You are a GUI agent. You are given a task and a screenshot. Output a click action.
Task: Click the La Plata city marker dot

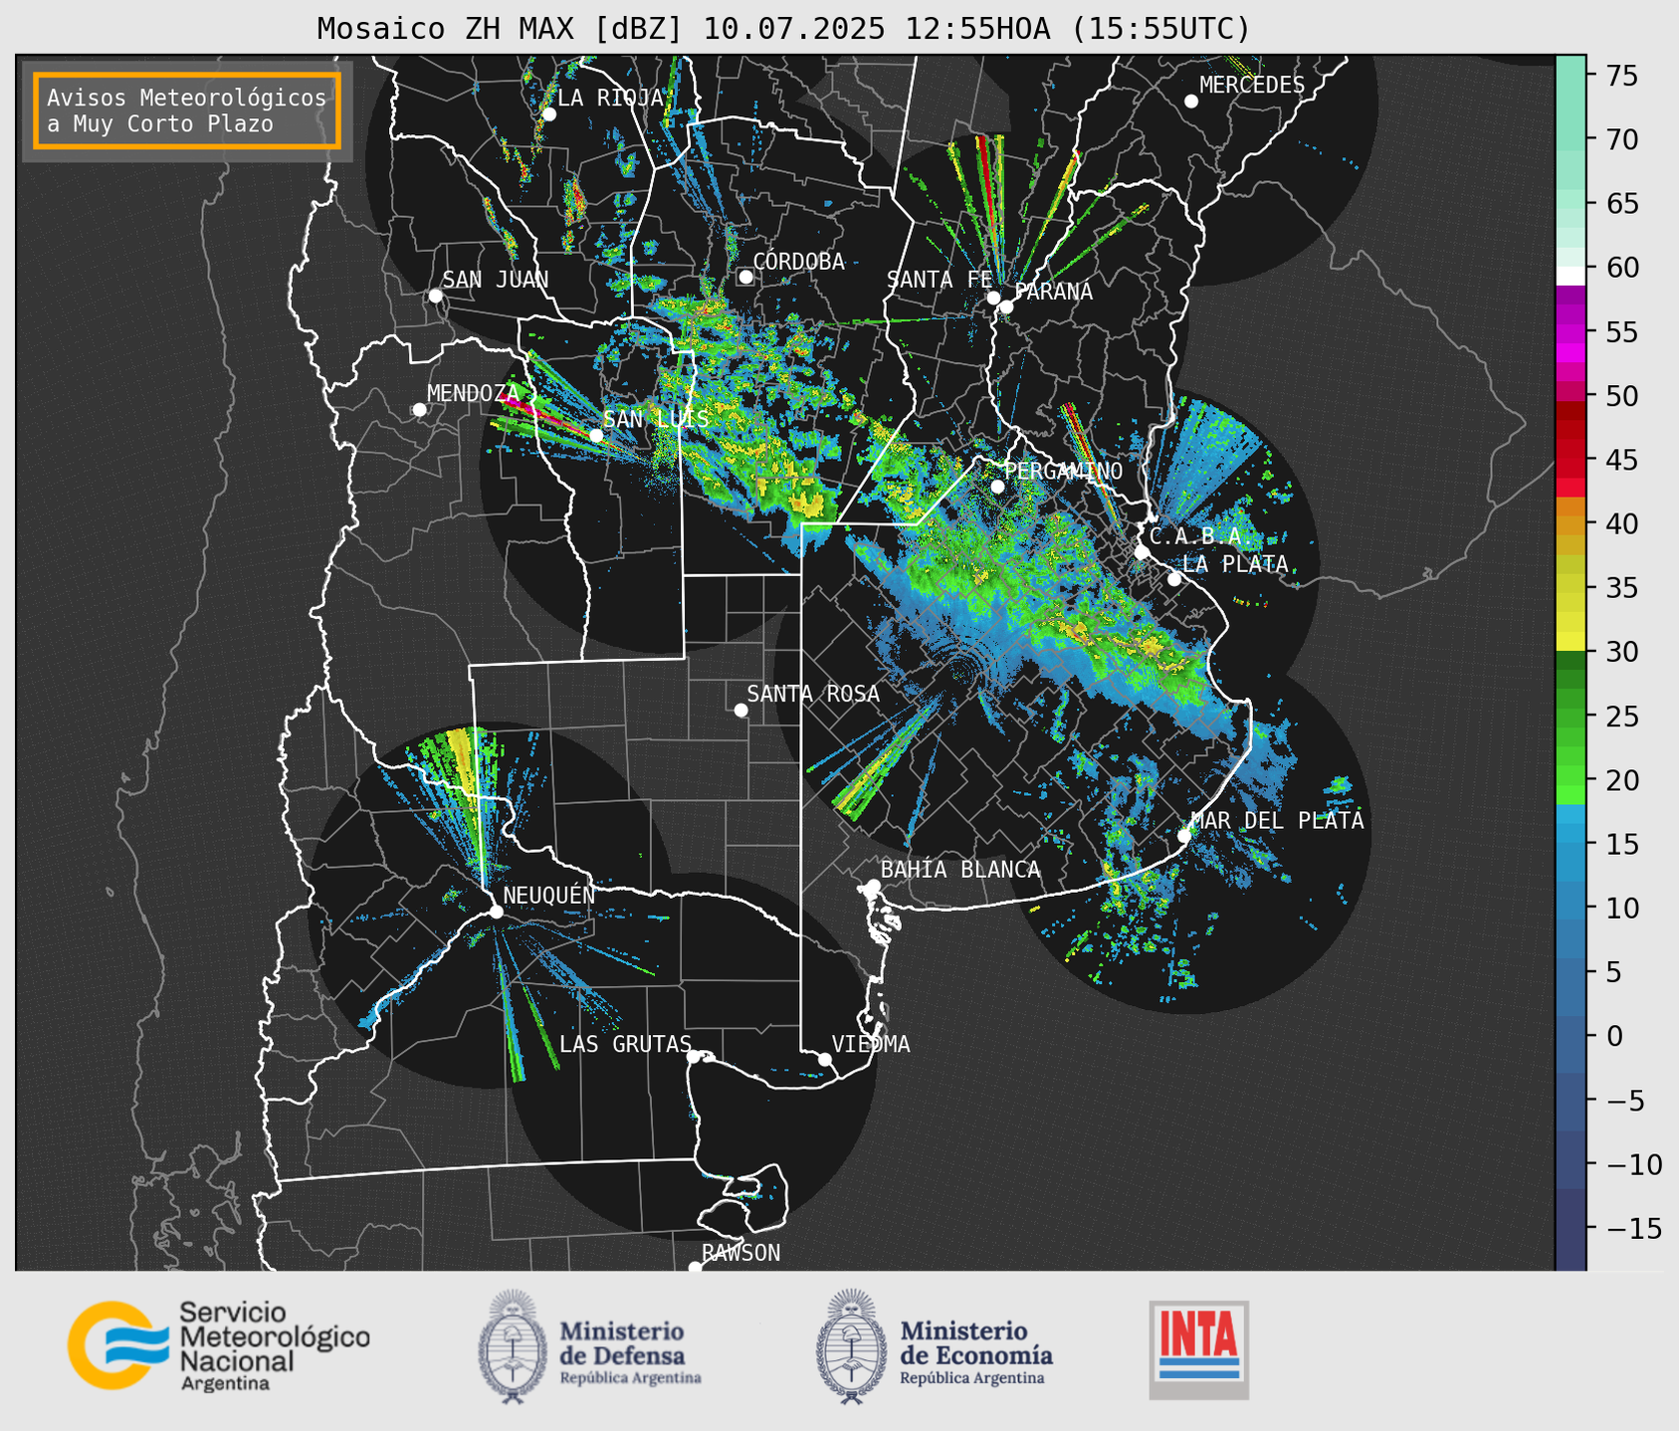tap(1174, 579)
